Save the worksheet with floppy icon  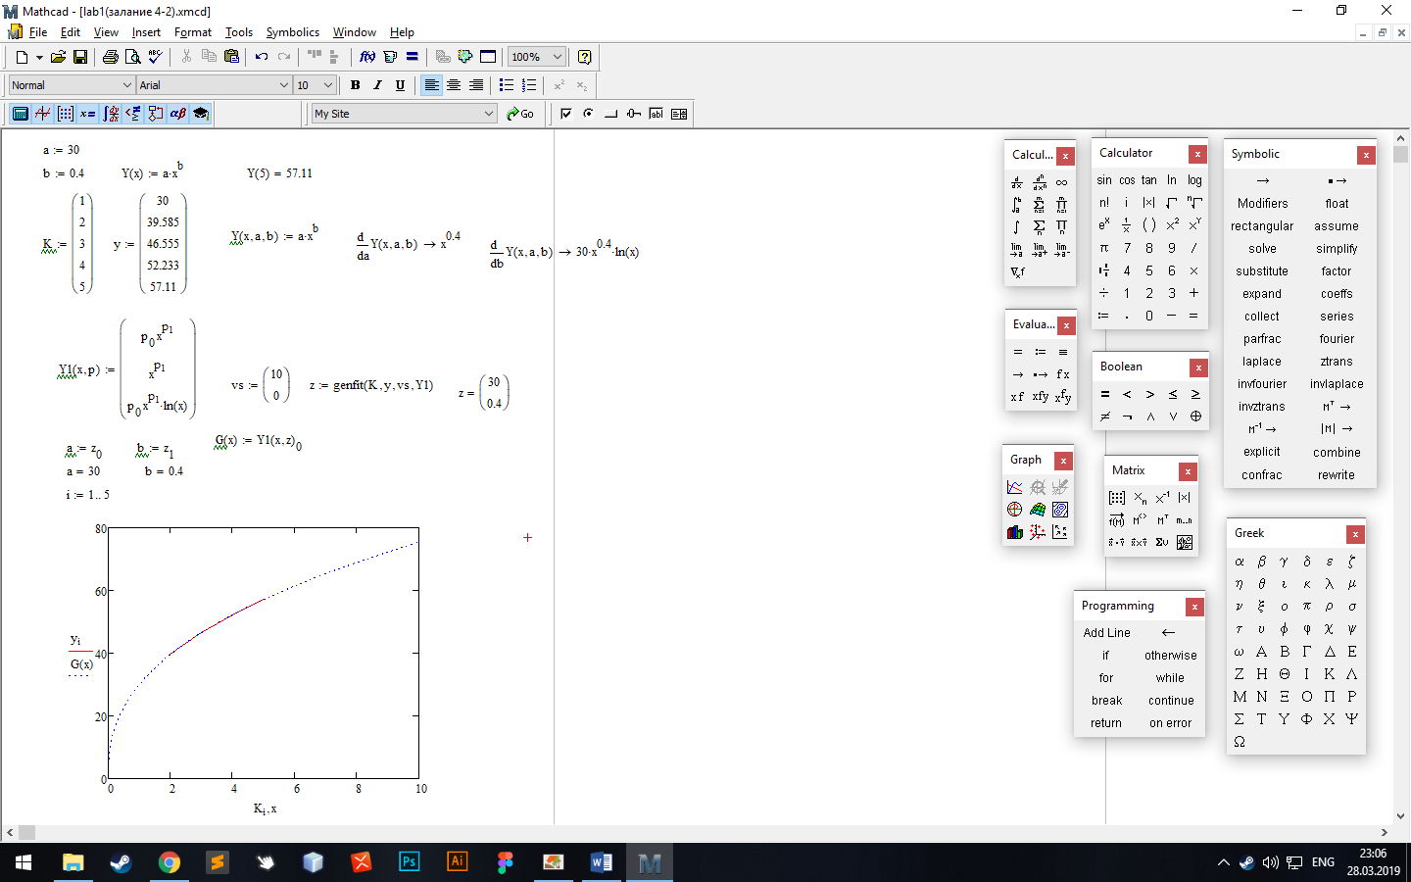80,57
